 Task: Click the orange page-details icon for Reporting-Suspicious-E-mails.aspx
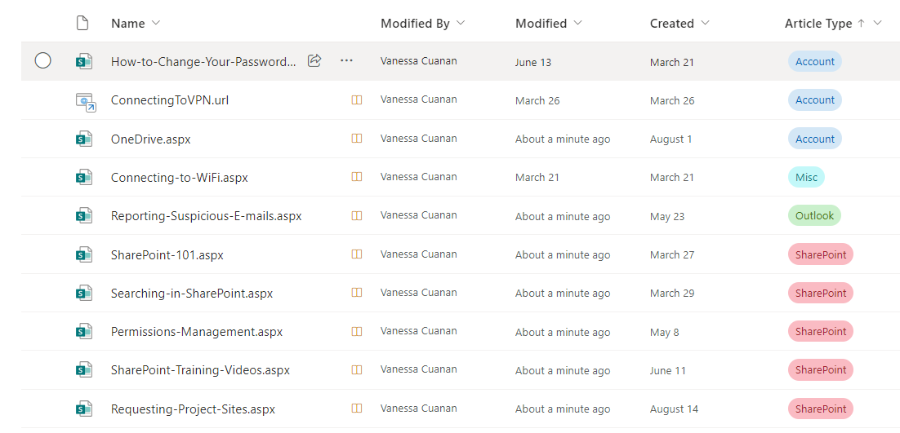pyautogui.click(x=356, y=216)
